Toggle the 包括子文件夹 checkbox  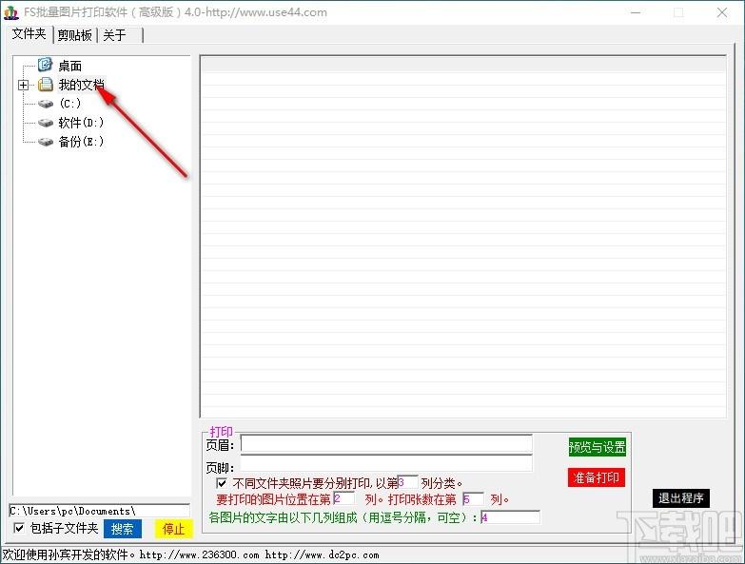tap(19, 528)
